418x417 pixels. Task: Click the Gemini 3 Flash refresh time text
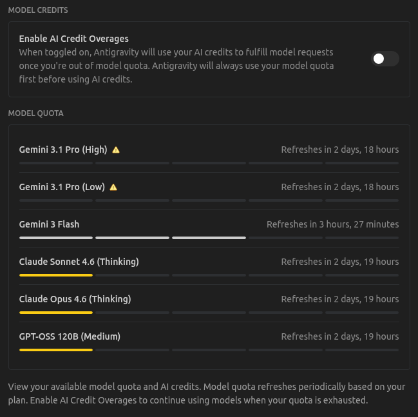coord(332,224)
